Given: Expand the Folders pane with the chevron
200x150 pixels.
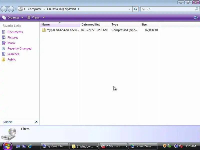Looking at the screenshot, I should [36, 122].
